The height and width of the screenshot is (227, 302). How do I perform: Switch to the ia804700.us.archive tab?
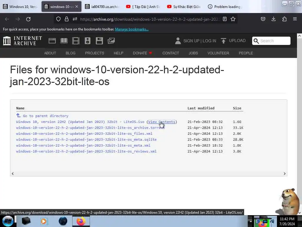(x=102, y=7)
